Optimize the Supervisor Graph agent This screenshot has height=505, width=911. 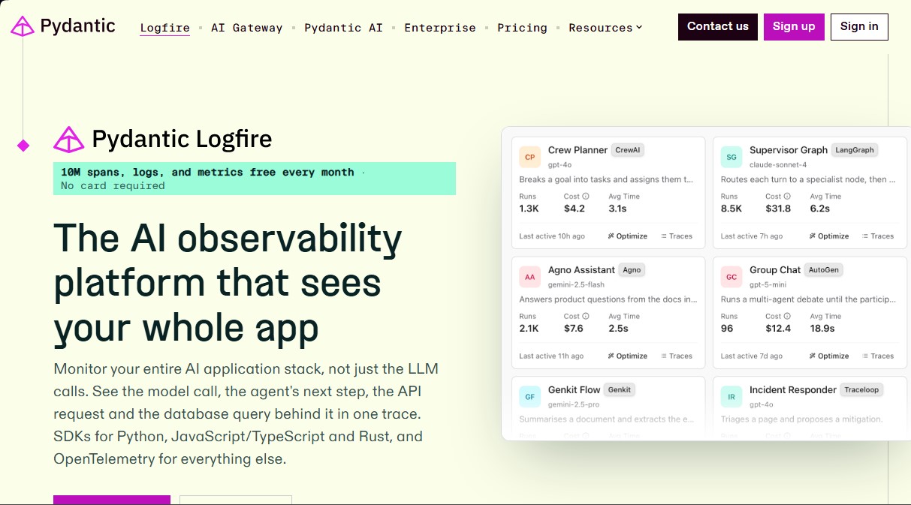click(829, 236)
